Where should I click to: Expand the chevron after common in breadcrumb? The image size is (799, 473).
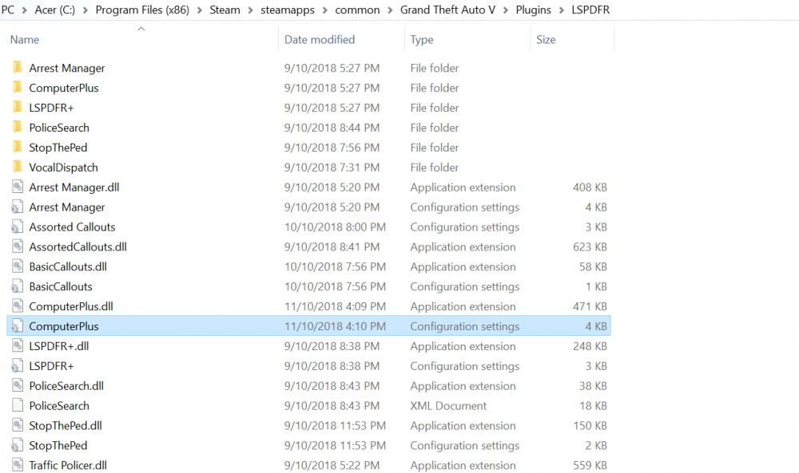point(390,10)
